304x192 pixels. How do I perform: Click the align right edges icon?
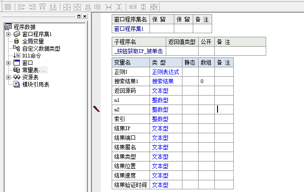tap(32, 7)
